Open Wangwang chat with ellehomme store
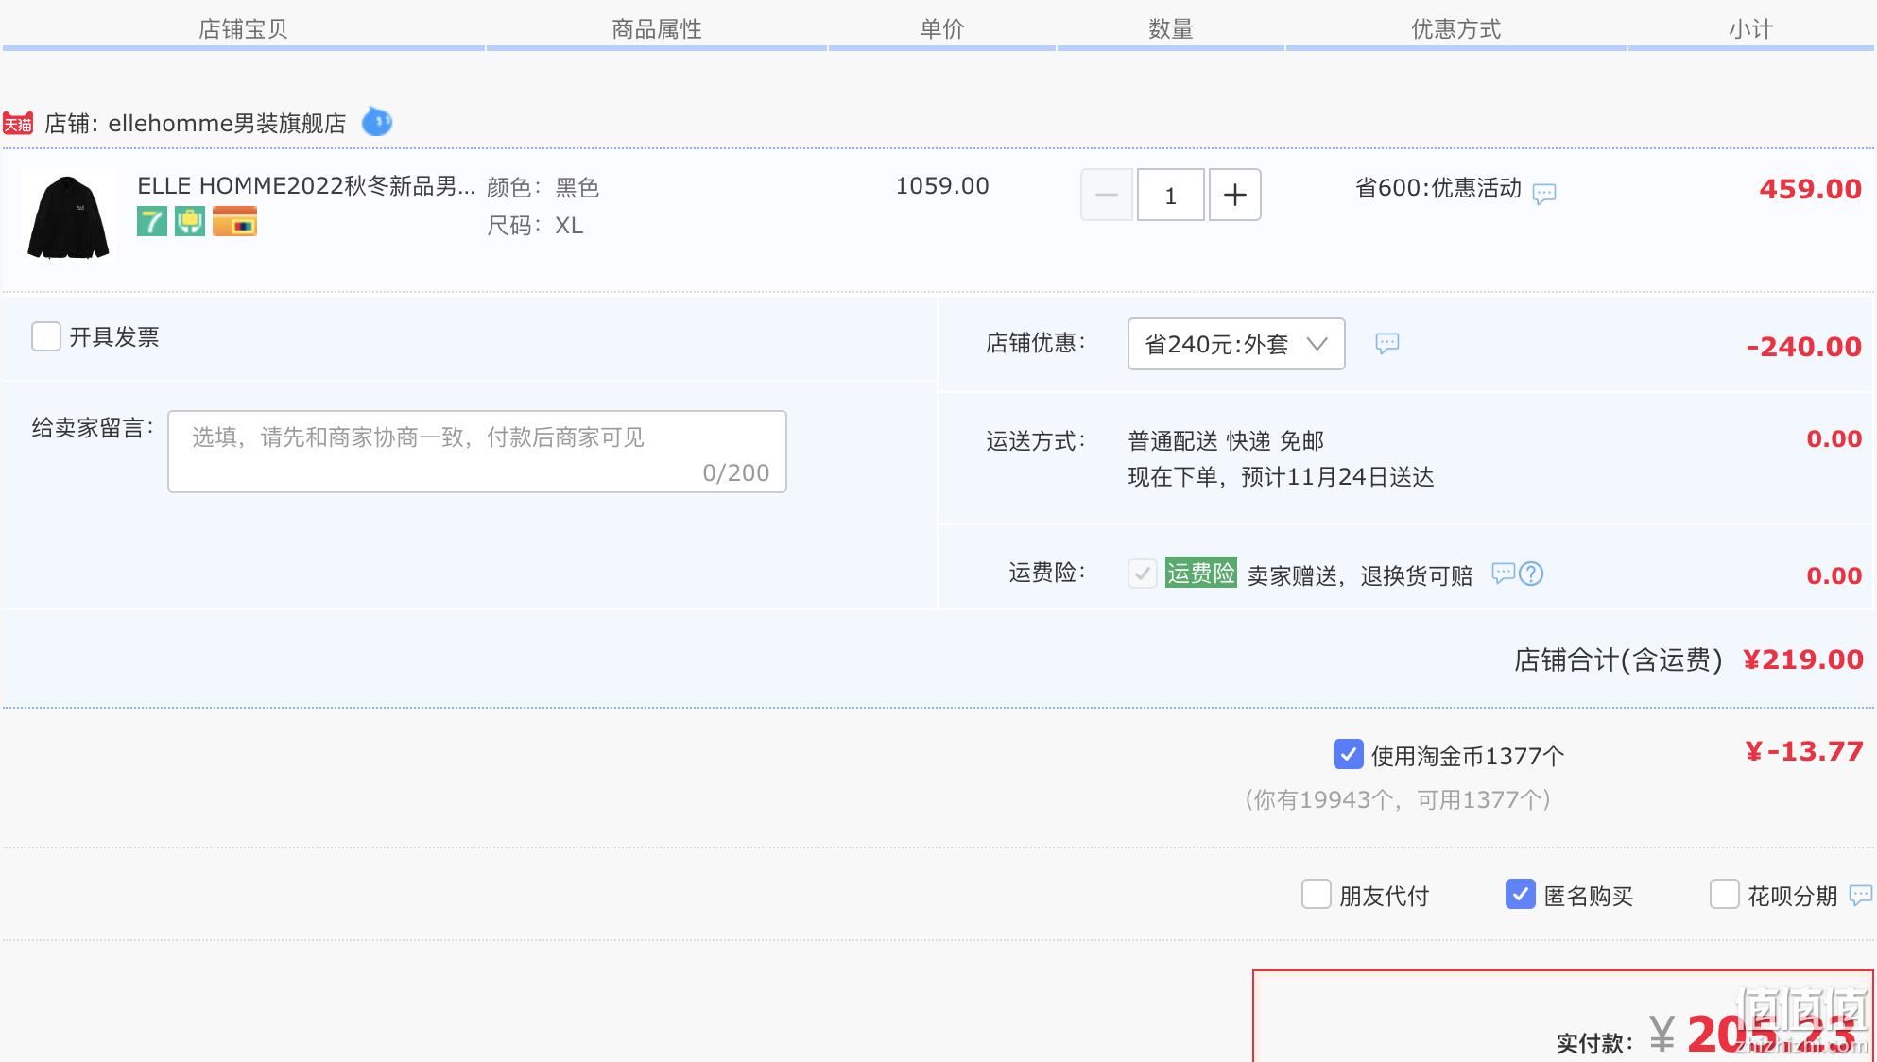Viewport: 1877px width, 1062px height. click(x=377, y=122)
